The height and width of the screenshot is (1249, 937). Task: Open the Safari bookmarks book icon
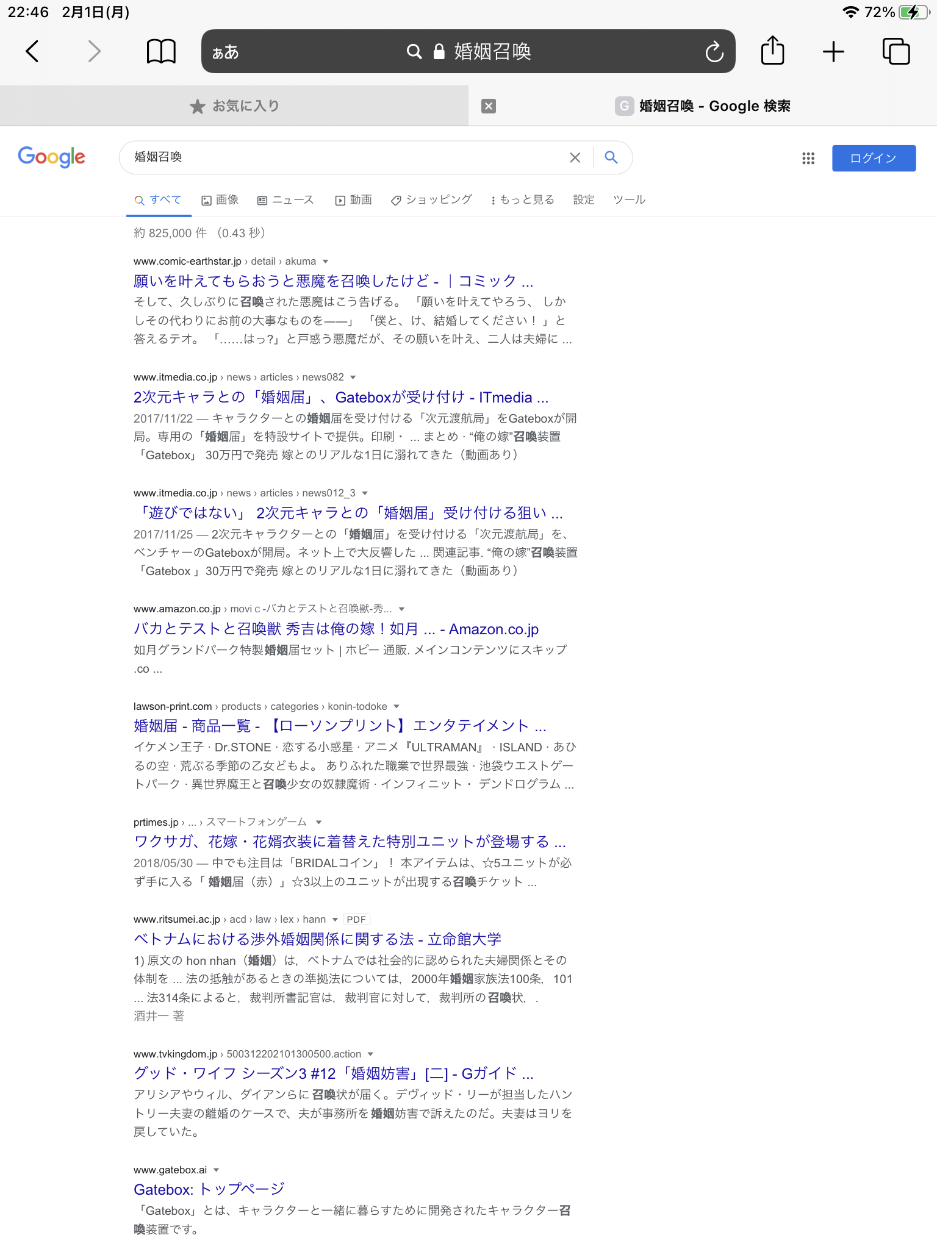point(161,51)
